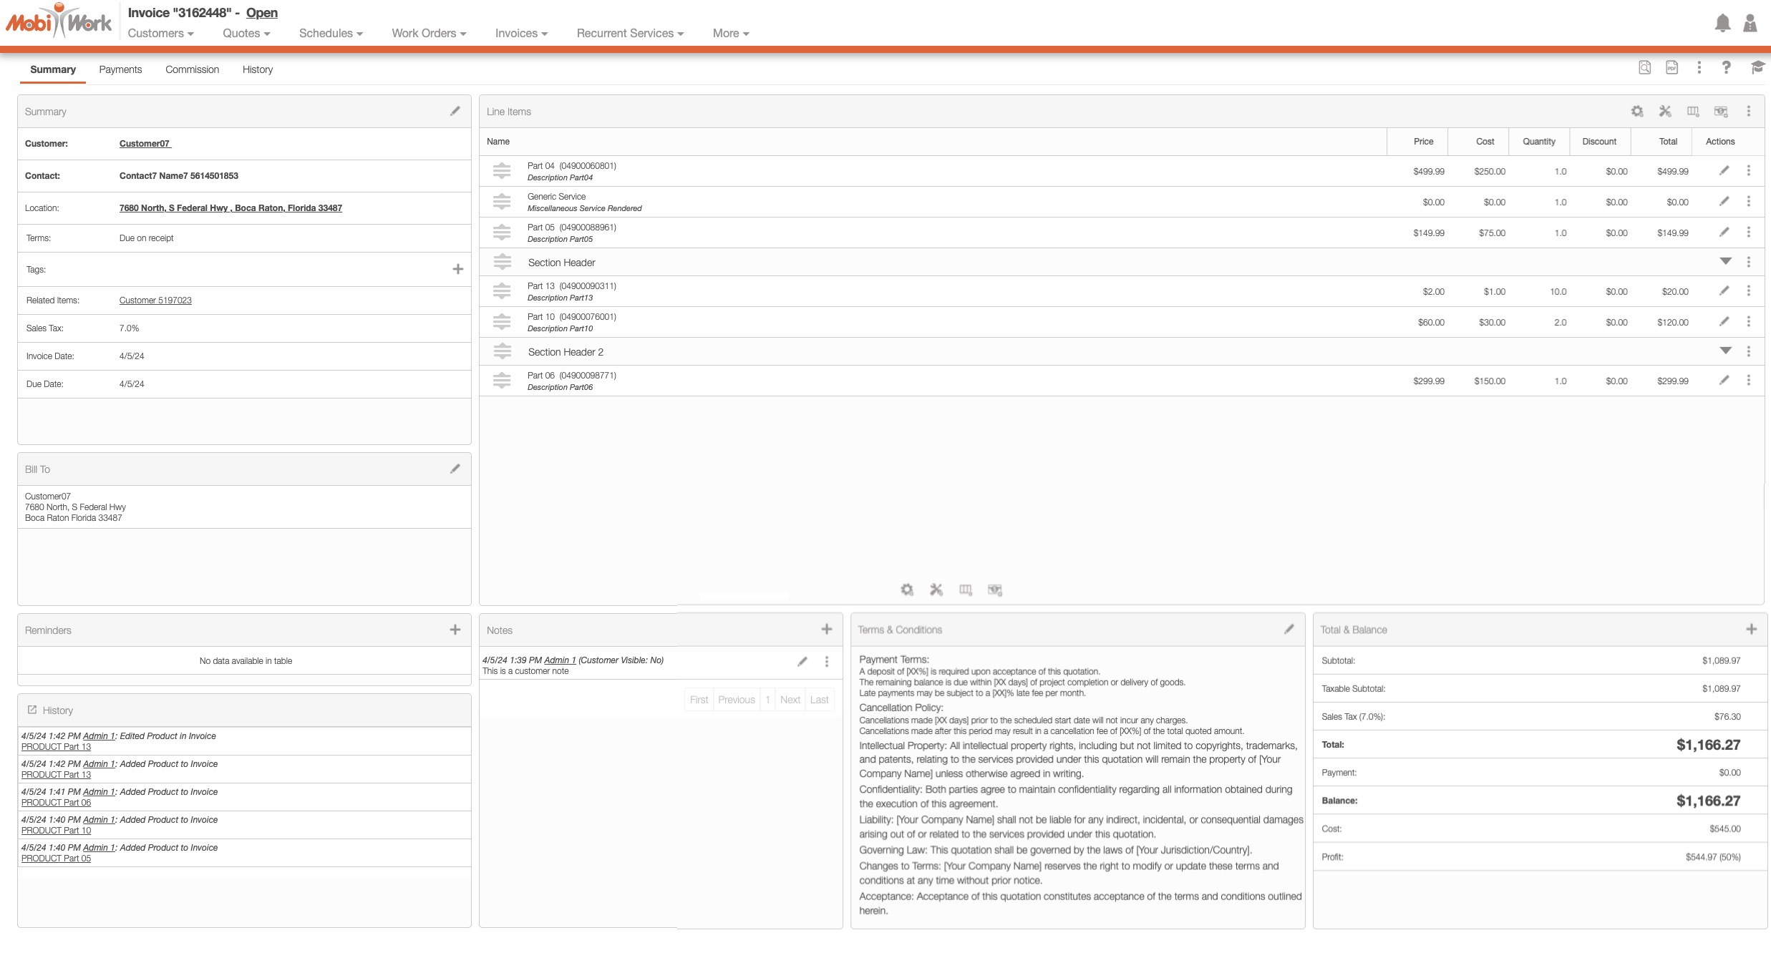Open the notifications bell
The image size is (1771, 963).
coord(1722,23)
